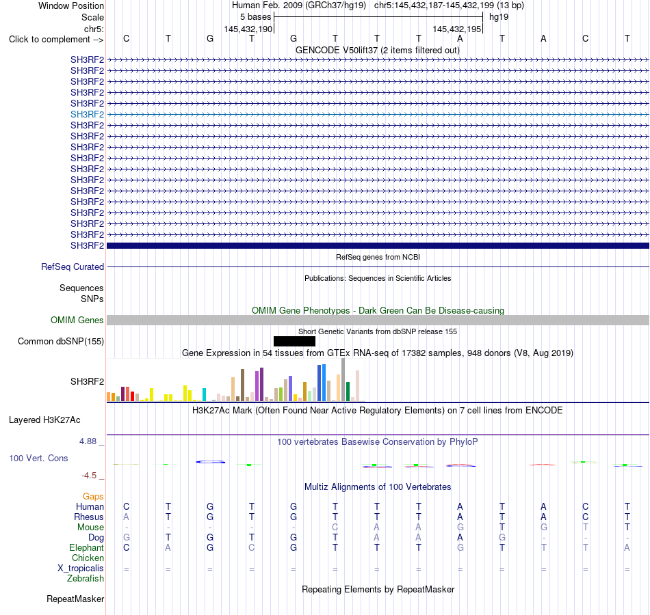Open Repeating Elements by RepeatMasker title
Screen dimensions: 650x615
378,589
